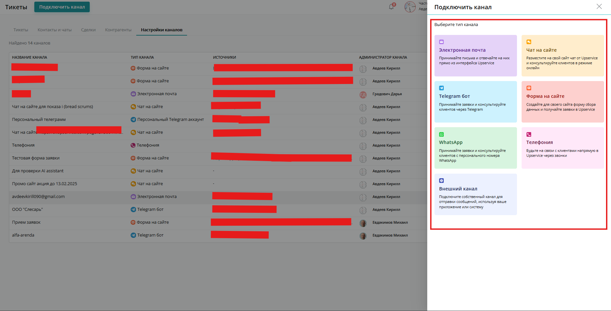Click the Подключить канал button in the header
The image size is (611, 311).
(x=62, y=7)
